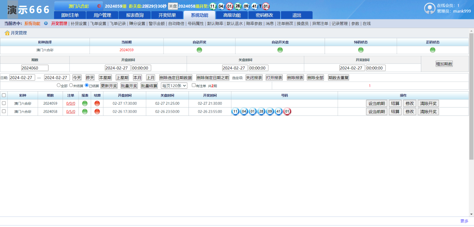
Task: Click the blue arrow icon after 系统功能
Action: [46, 23]
